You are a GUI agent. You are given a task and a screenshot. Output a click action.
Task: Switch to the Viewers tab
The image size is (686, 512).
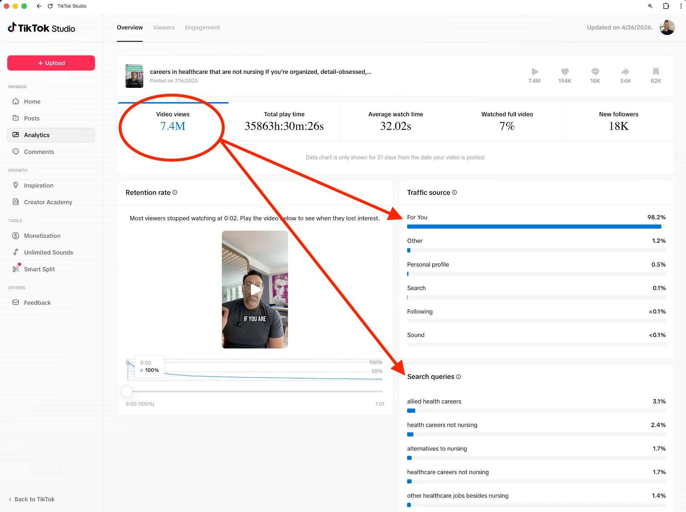pos(164,27)
